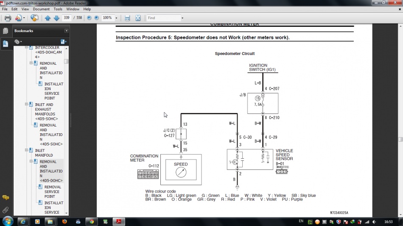This screenshot has width=403, height=226.
Task: Collapse REMOVAL AND INSTALLATION node under INTERCOOLER
Action: (31, 63)
